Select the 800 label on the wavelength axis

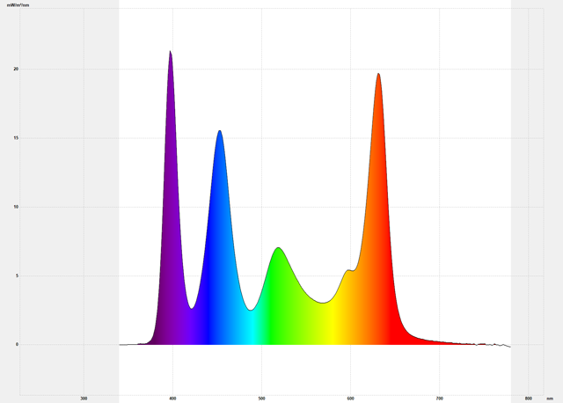(x=529, y=399)
